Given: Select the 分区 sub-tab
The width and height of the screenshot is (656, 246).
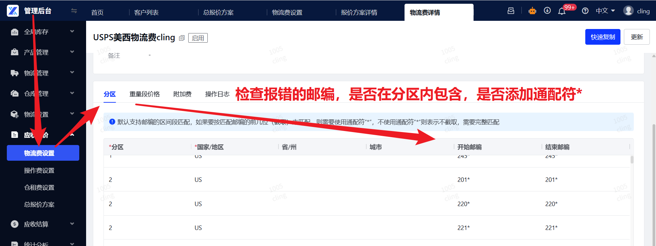Looking at the screenshot, I should [x=110, y=94].
